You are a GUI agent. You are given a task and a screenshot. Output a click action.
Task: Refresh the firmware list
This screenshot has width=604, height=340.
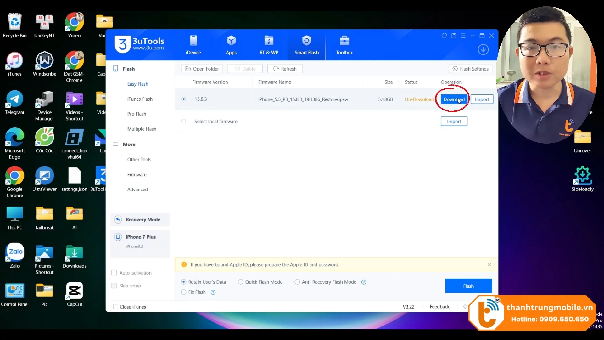click(x=285, y=69)
